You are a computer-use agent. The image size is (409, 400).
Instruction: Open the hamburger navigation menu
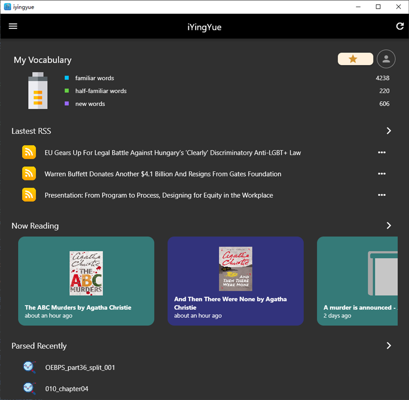[x=13, y=26]
